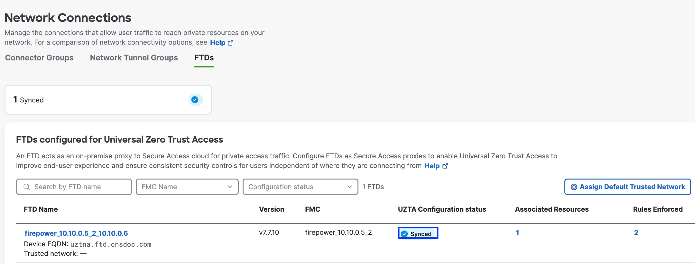Click the Search by FTD name field
This screenshot has width=695, height=264.
(x=74, y=187)
